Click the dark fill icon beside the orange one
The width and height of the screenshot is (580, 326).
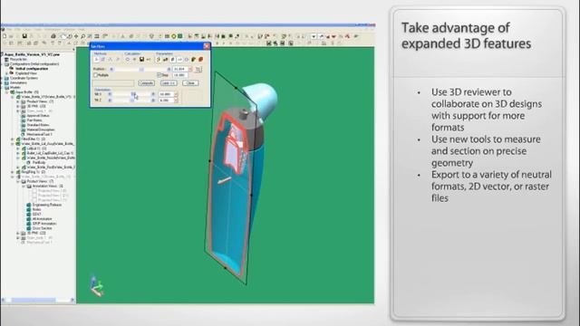coord(193,60)
